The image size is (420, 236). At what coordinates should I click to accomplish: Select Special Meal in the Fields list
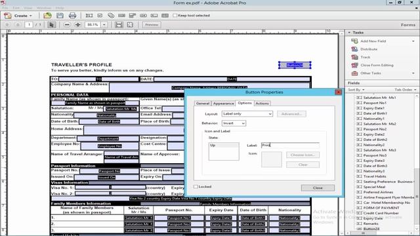click(374, 187)
